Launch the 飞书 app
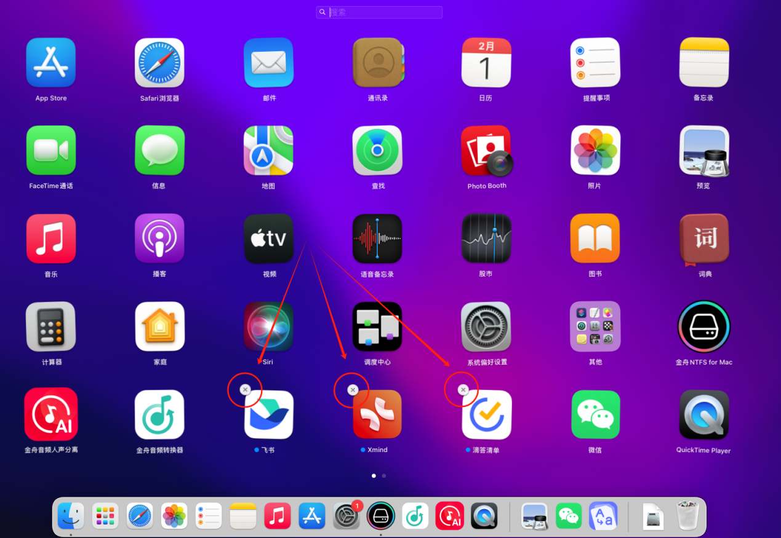The image size is (781, 538). point(269,414)
